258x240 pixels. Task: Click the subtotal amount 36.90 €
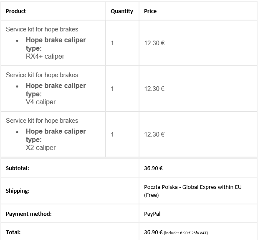click(x=153, y=168)
